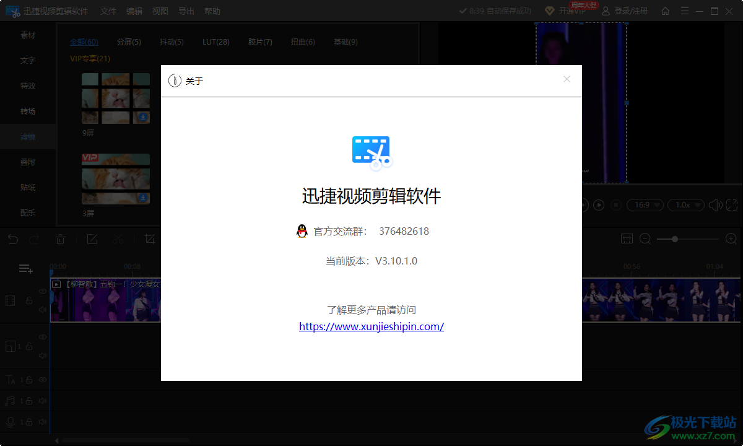Image resolution: width=743 pixels, height=446 pixels.
Task: Visit the xunjieshipin.com website link
Action: coord(371,326)
